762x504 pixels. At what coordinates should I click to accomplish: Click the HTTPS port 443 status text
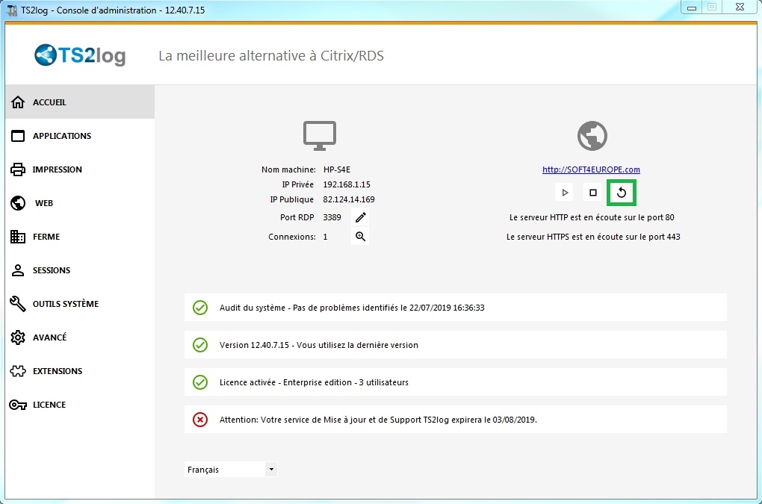(593, 237)
